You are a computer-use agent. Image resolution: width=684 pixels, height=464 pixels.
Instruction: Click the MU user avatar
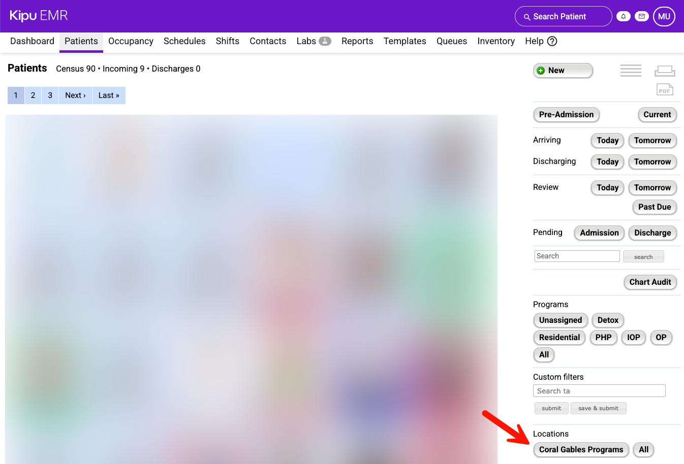point(664,16)
